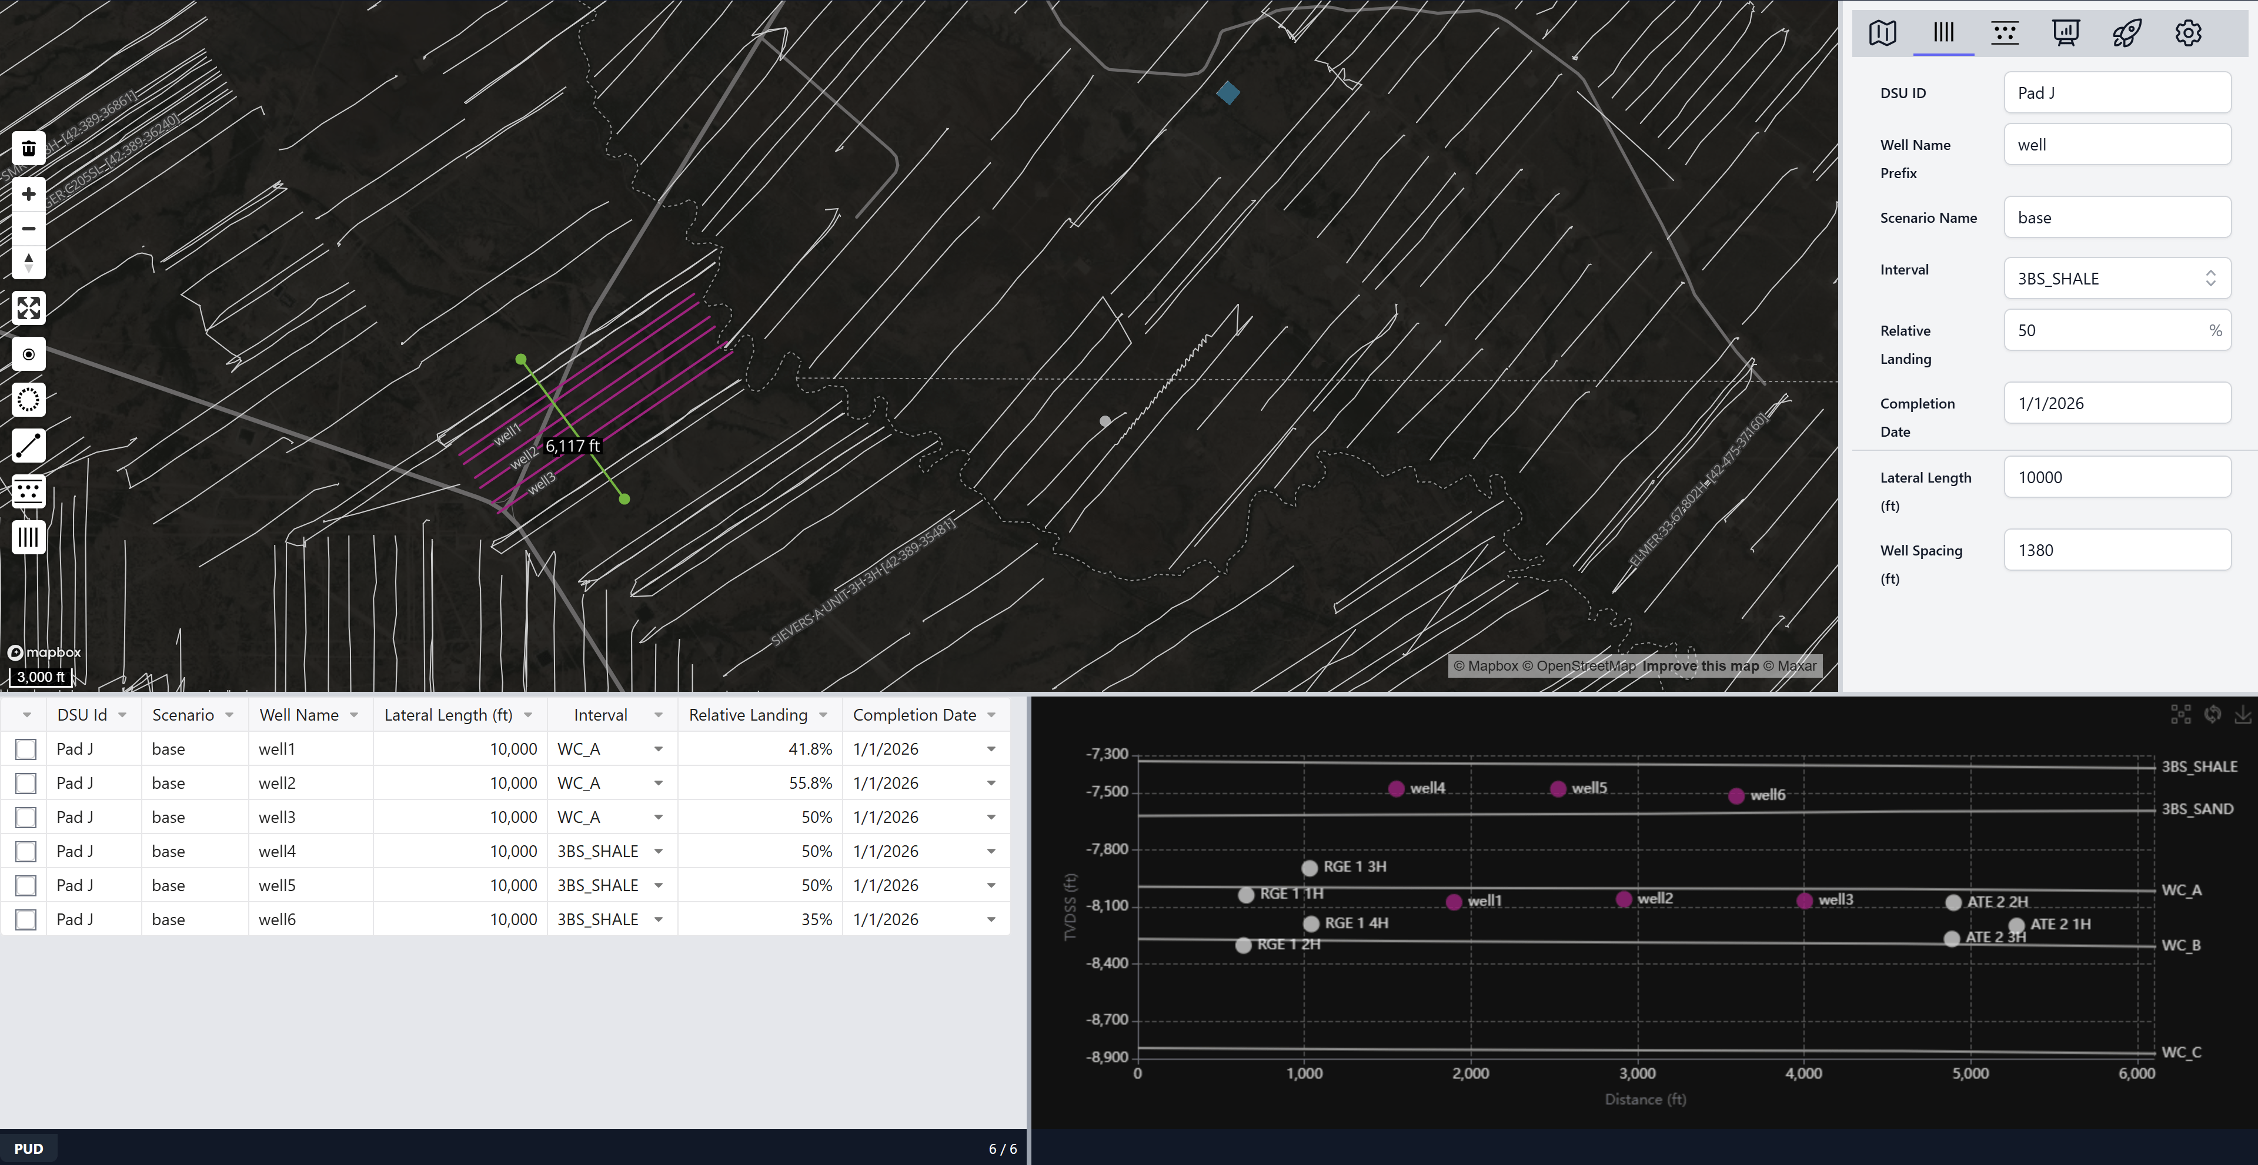Check the well1 row checkbox
2258x1165 pixels.
pyautogui.click(x=26, y=749)
